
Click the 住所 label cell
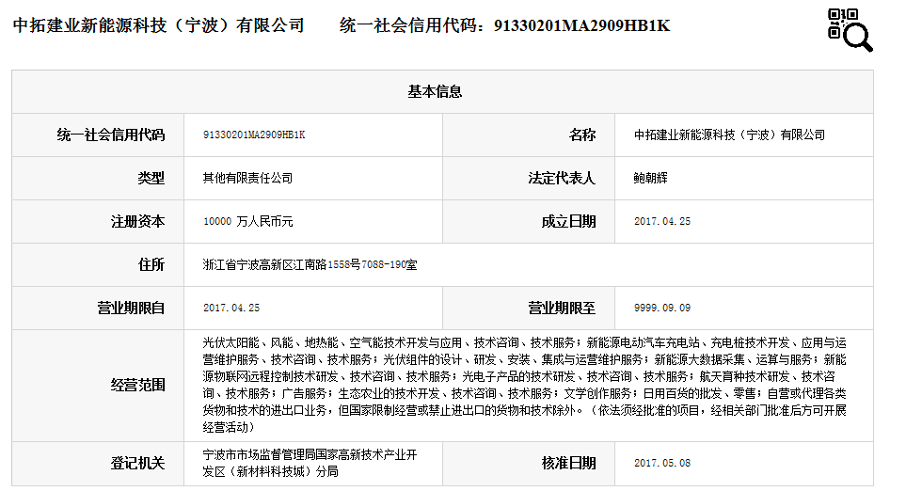151,265
